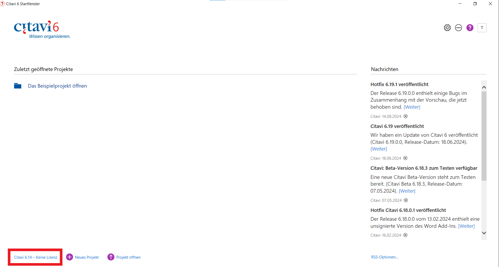Click the Projekt öffnen link

[128, 257]
